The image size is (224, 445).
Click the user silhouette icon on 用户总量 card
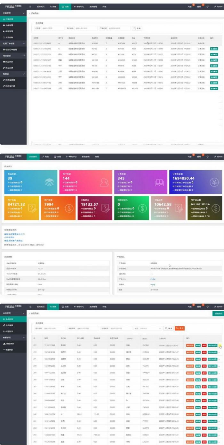(103, 182)
